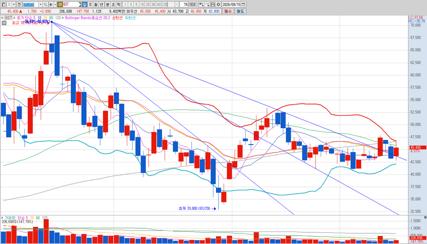Screen dimensions: 427x244
Task: Save the chart with the floppy disk icon
Action: tap(213, 4)
